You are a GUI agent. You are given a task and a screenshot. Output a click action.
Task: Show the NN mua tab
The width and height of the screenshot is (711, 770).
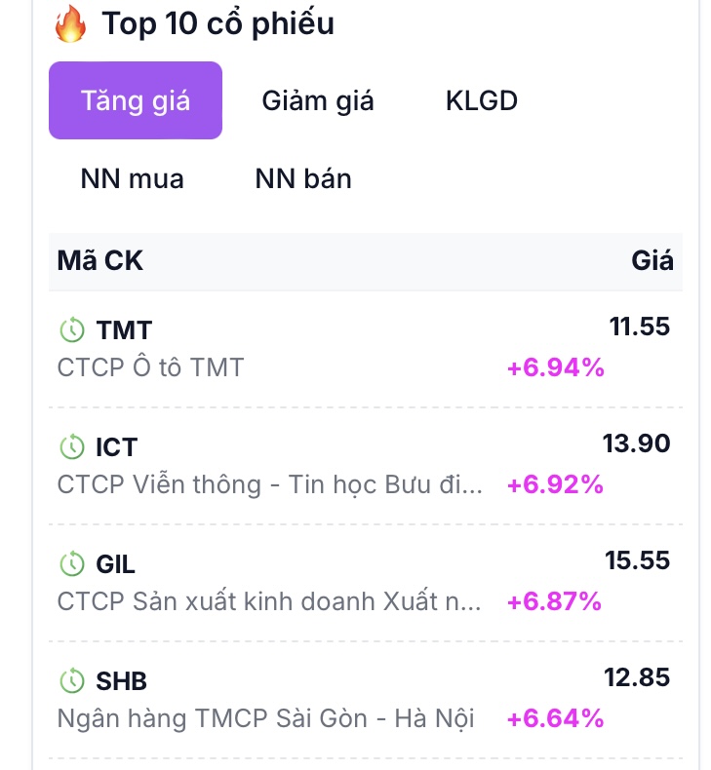pyautogui.click(x=132, y=178)
